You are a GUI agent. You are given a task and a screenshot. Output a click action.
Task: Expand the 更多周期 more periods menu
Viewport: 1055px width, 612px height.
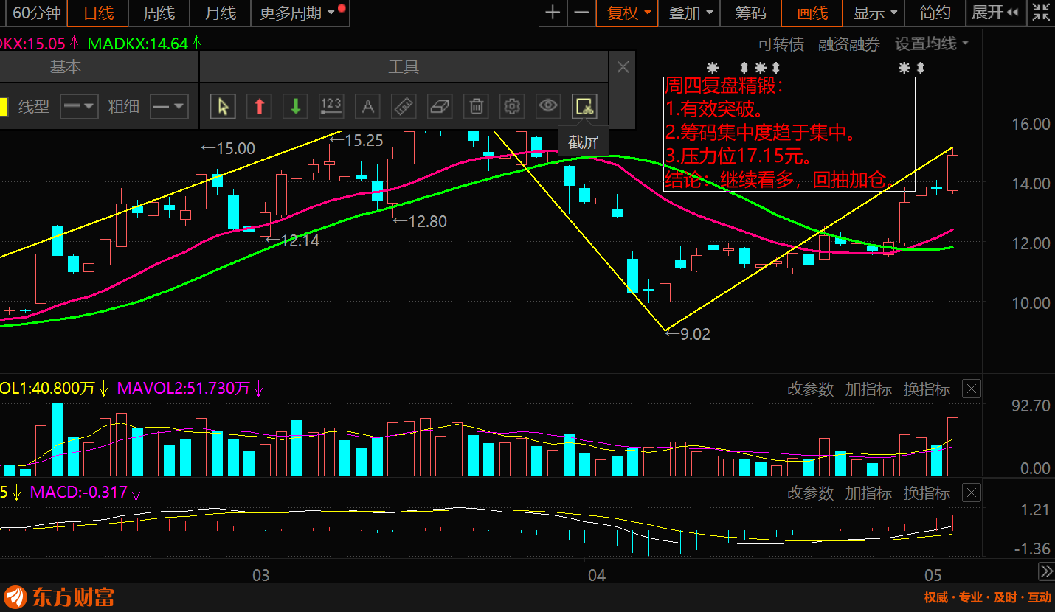(x=298, y=13)
